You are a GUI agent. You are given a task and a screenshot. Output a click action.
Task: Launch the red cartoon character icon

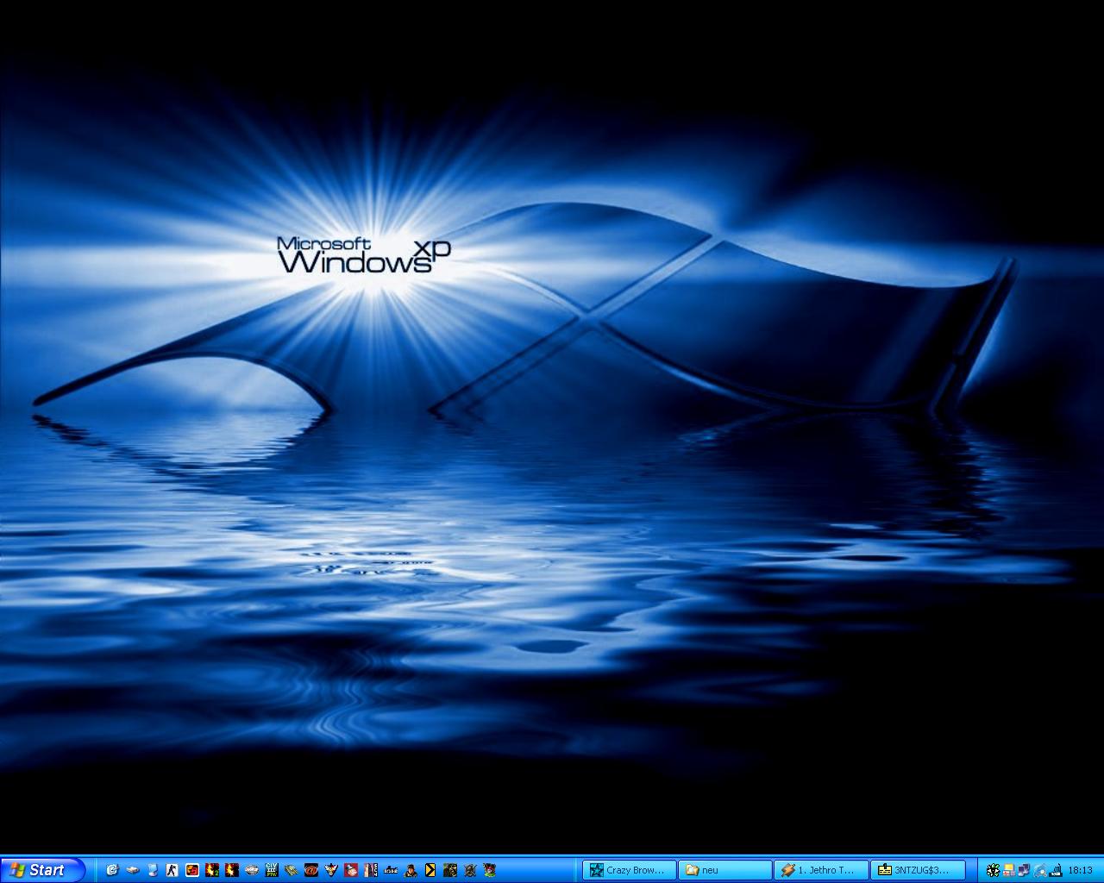pos(351,870)
